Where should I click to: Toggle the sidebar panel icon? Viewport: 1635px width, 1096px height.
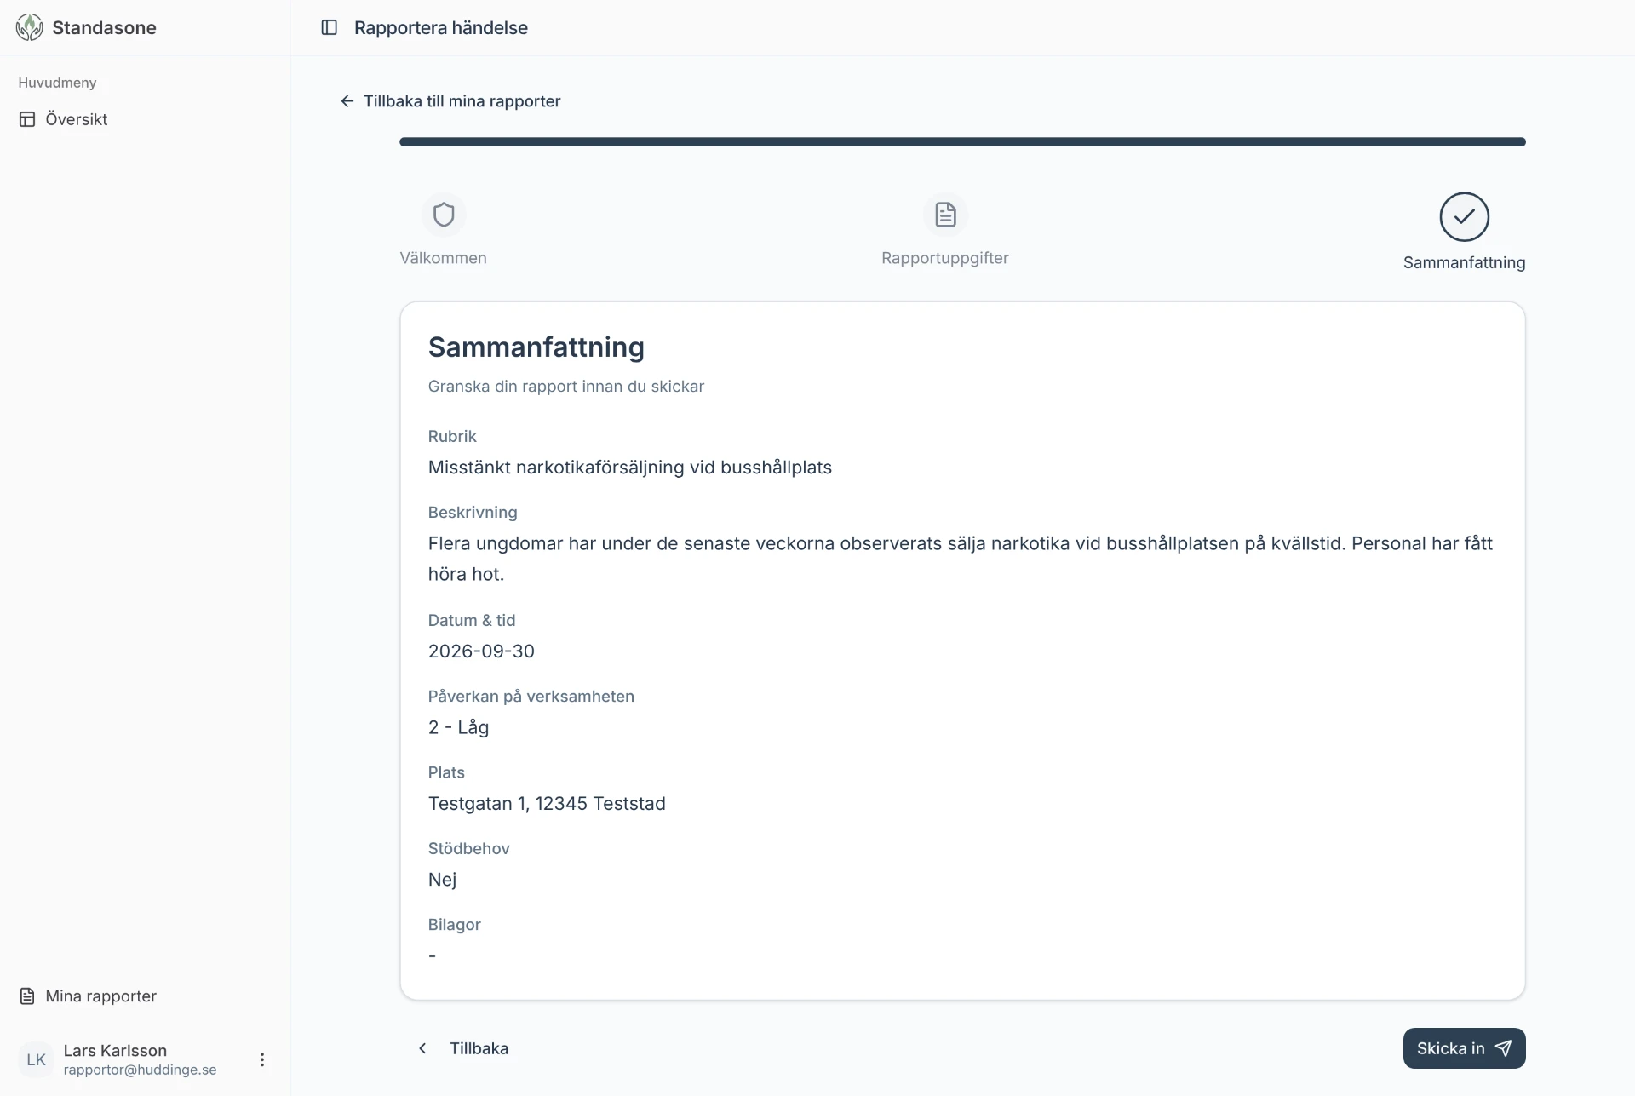click(x=330, y=27)
